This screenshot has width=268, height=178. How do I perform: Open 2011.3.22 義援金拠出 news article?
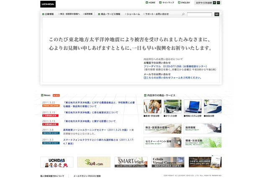point(99,104)
